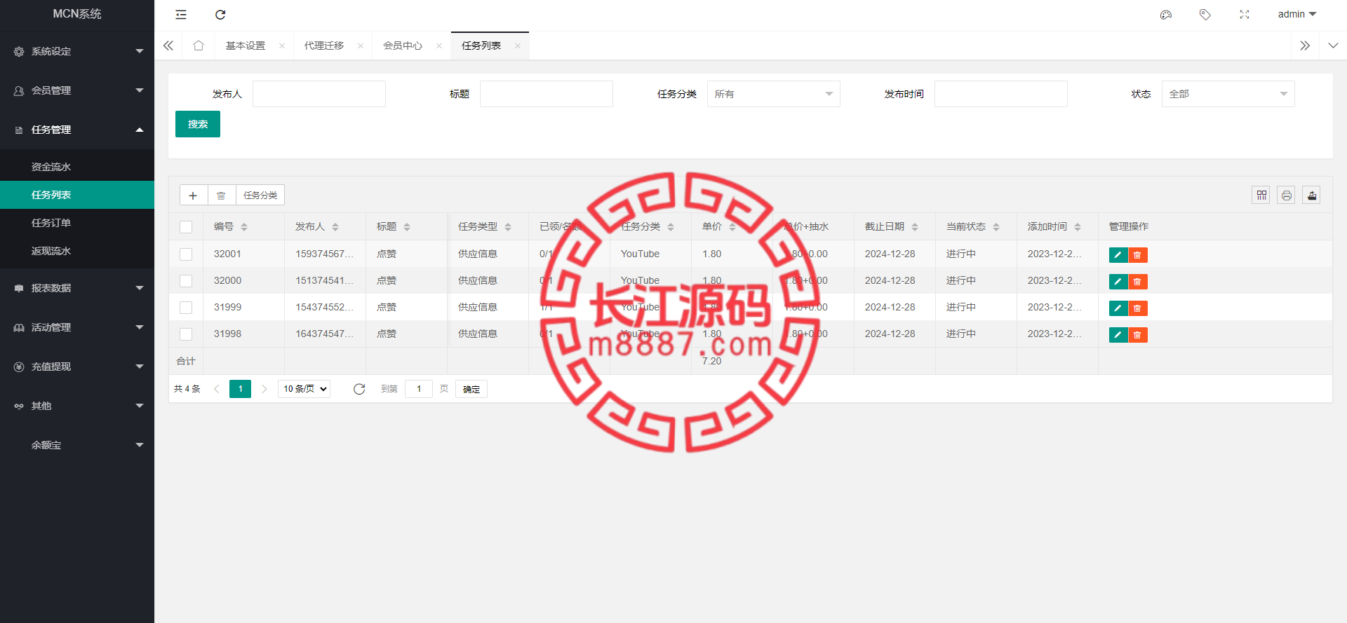Open 返现流水 in the sidebar
The image size is (1347, 623).
click(77, 251)
